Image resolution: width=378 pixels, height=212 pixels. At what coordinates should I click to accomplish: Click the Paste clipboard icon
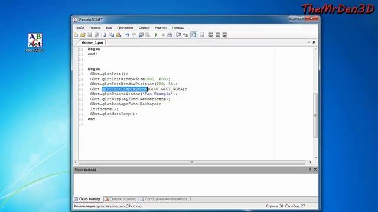click(x=119, y=35)
